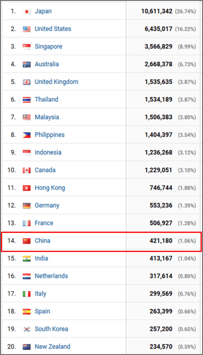Select the New Zealand link
This screenshot has width=203, height=355.
(x=52, y=347)
